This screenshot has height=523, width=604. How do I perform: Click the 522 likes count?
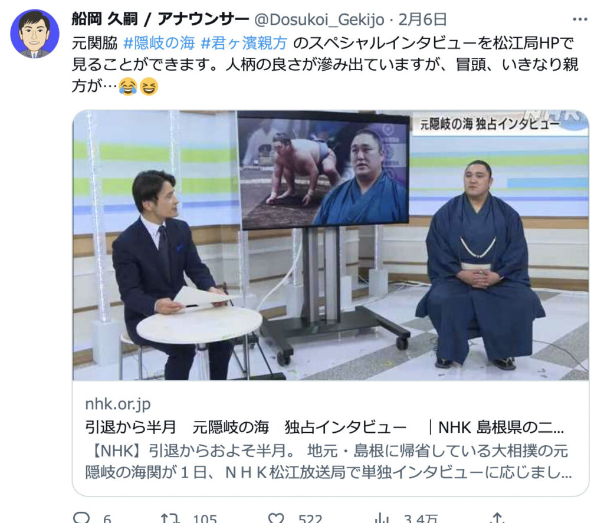coord(310,518)
